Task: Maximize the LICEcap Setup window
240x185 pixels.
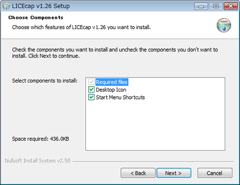Action: [x=216, y=7]
